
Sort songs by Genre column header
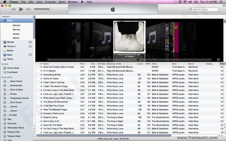pyautogui.click(x=196, y=64)
